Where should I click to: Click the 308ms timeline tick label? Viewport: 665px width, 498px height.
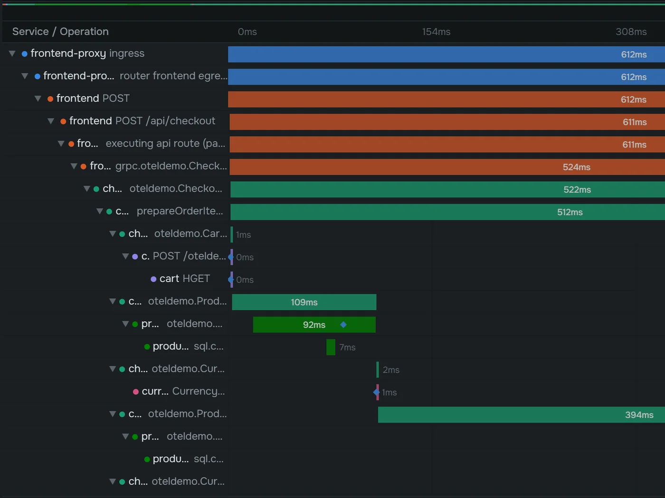point(631,32)
